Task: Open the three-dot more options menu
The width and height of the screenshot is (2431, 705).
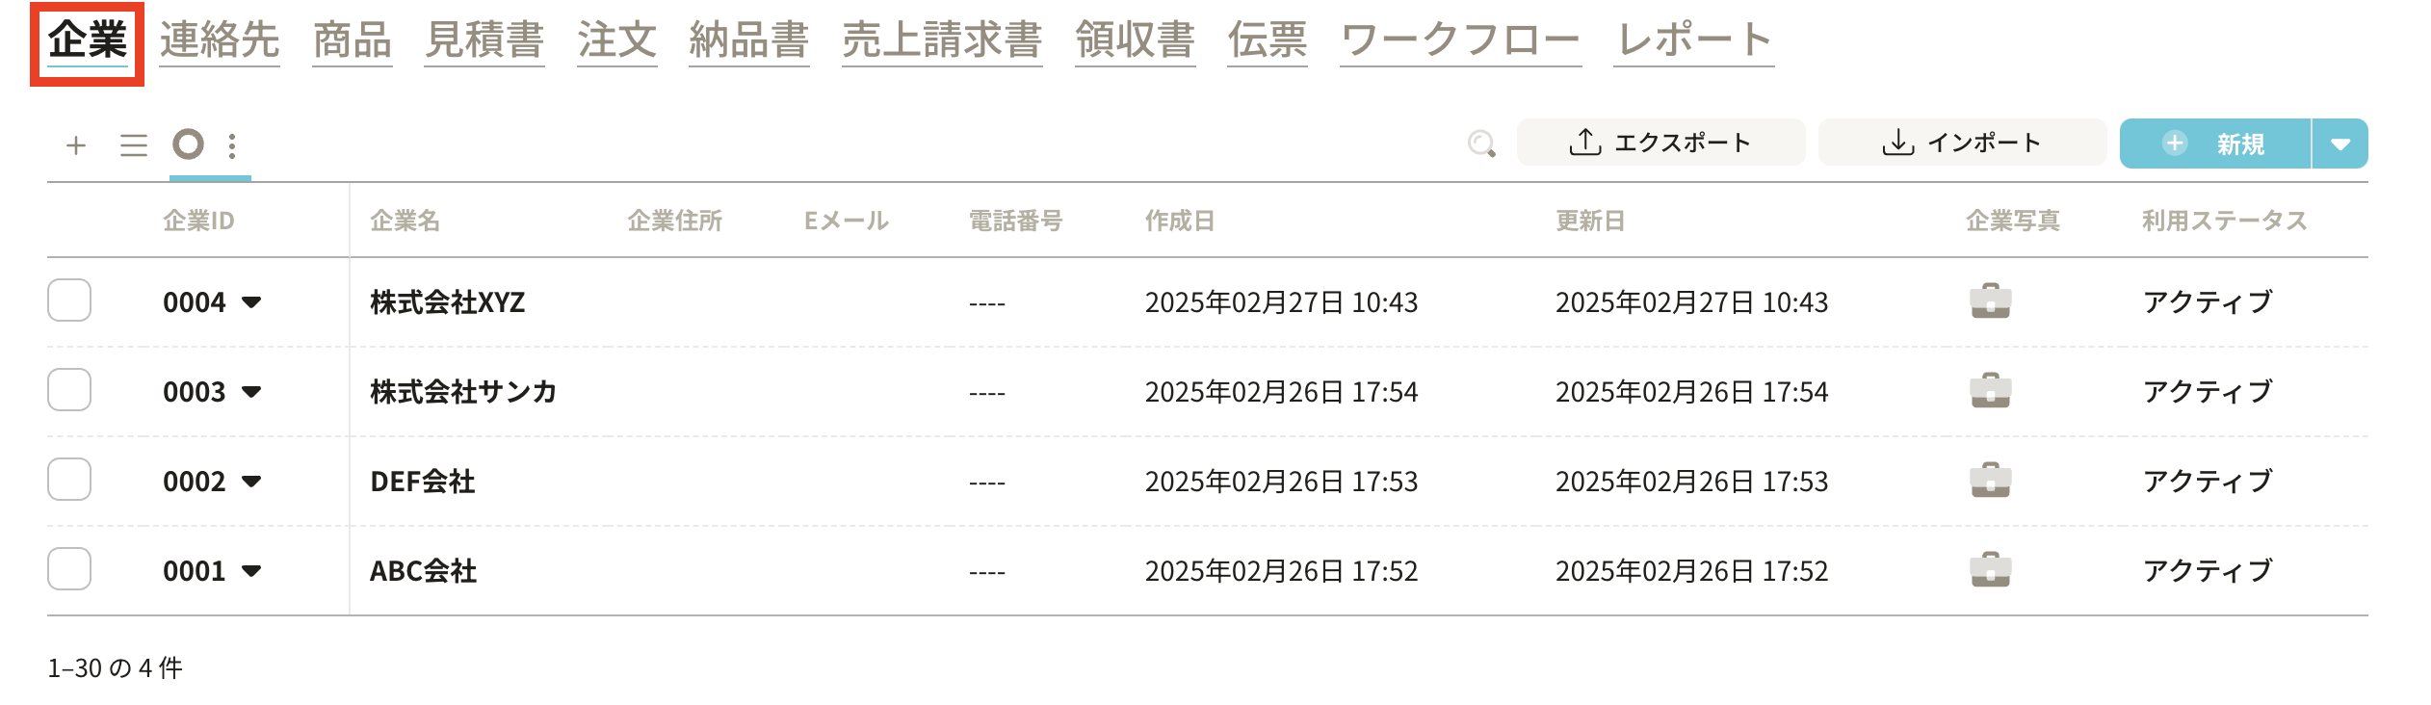Action: (x=232, y=145)
